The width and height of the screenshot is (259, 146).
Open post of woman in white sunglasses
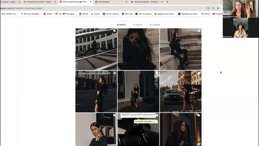coord(138,49)
